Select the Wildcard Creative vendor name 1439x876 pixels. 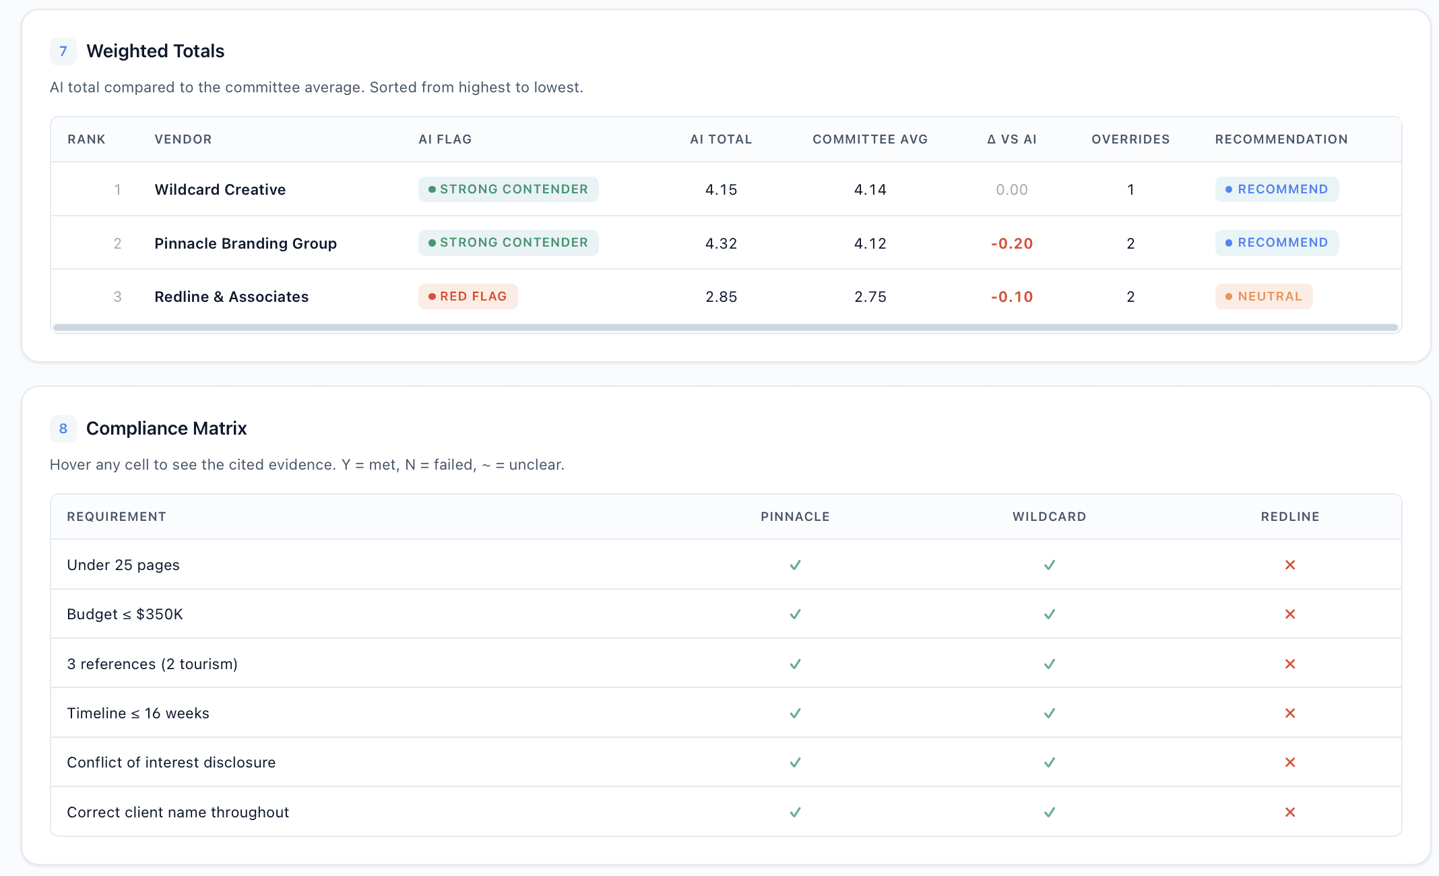pyautogui.click(x=220, y=189)
